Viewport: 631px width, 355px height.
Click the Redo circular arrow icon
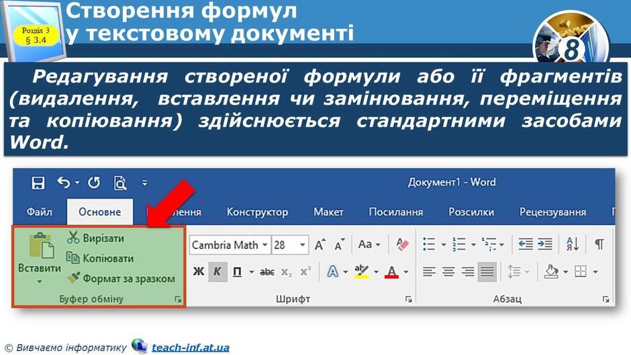click(x=94, y=183)
